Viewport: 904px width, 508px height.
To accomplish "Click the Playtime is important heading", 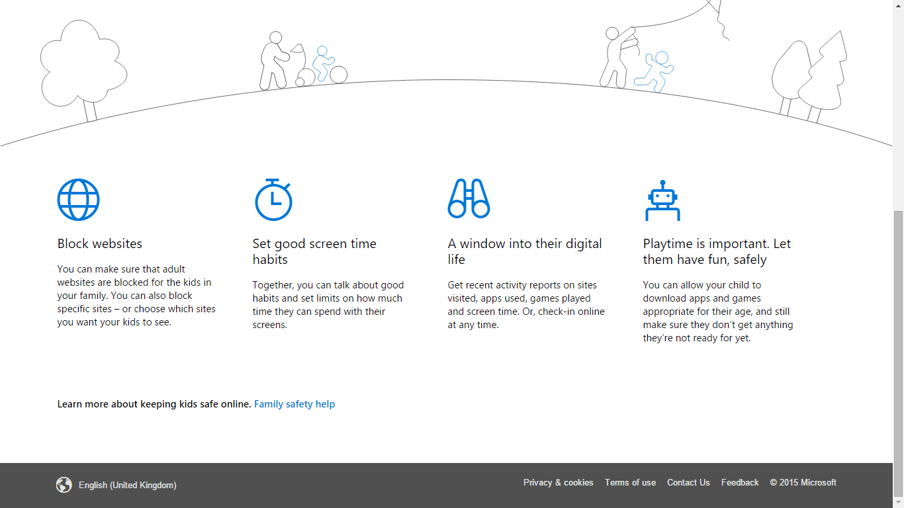I will pos(717,251).
